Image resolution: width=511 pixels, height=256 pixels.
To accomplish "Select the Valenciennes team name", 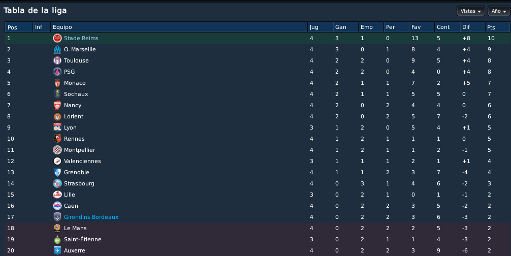I will 82,161.
